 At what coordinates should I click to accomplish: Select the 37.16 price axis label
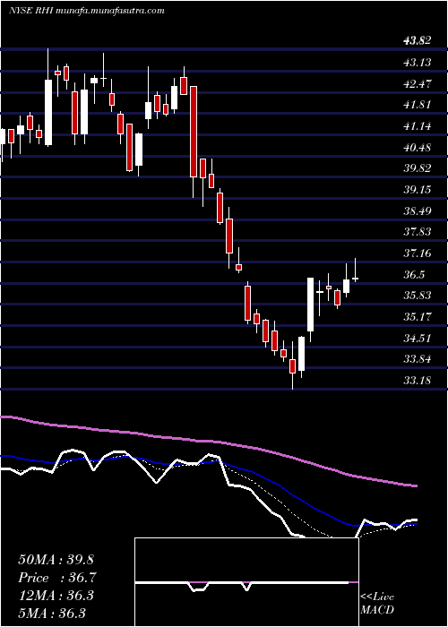(x=418, y=253)
